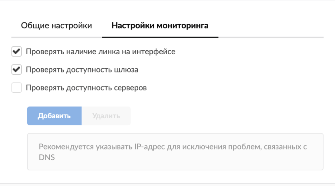Disable the "Проверять доступность шлюза" checkbox

coord(16,70)
